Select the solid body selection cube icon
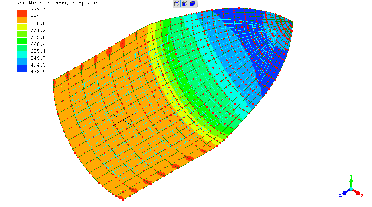The width and height of the screenshot is (372, 207). [x=193, y=4]
